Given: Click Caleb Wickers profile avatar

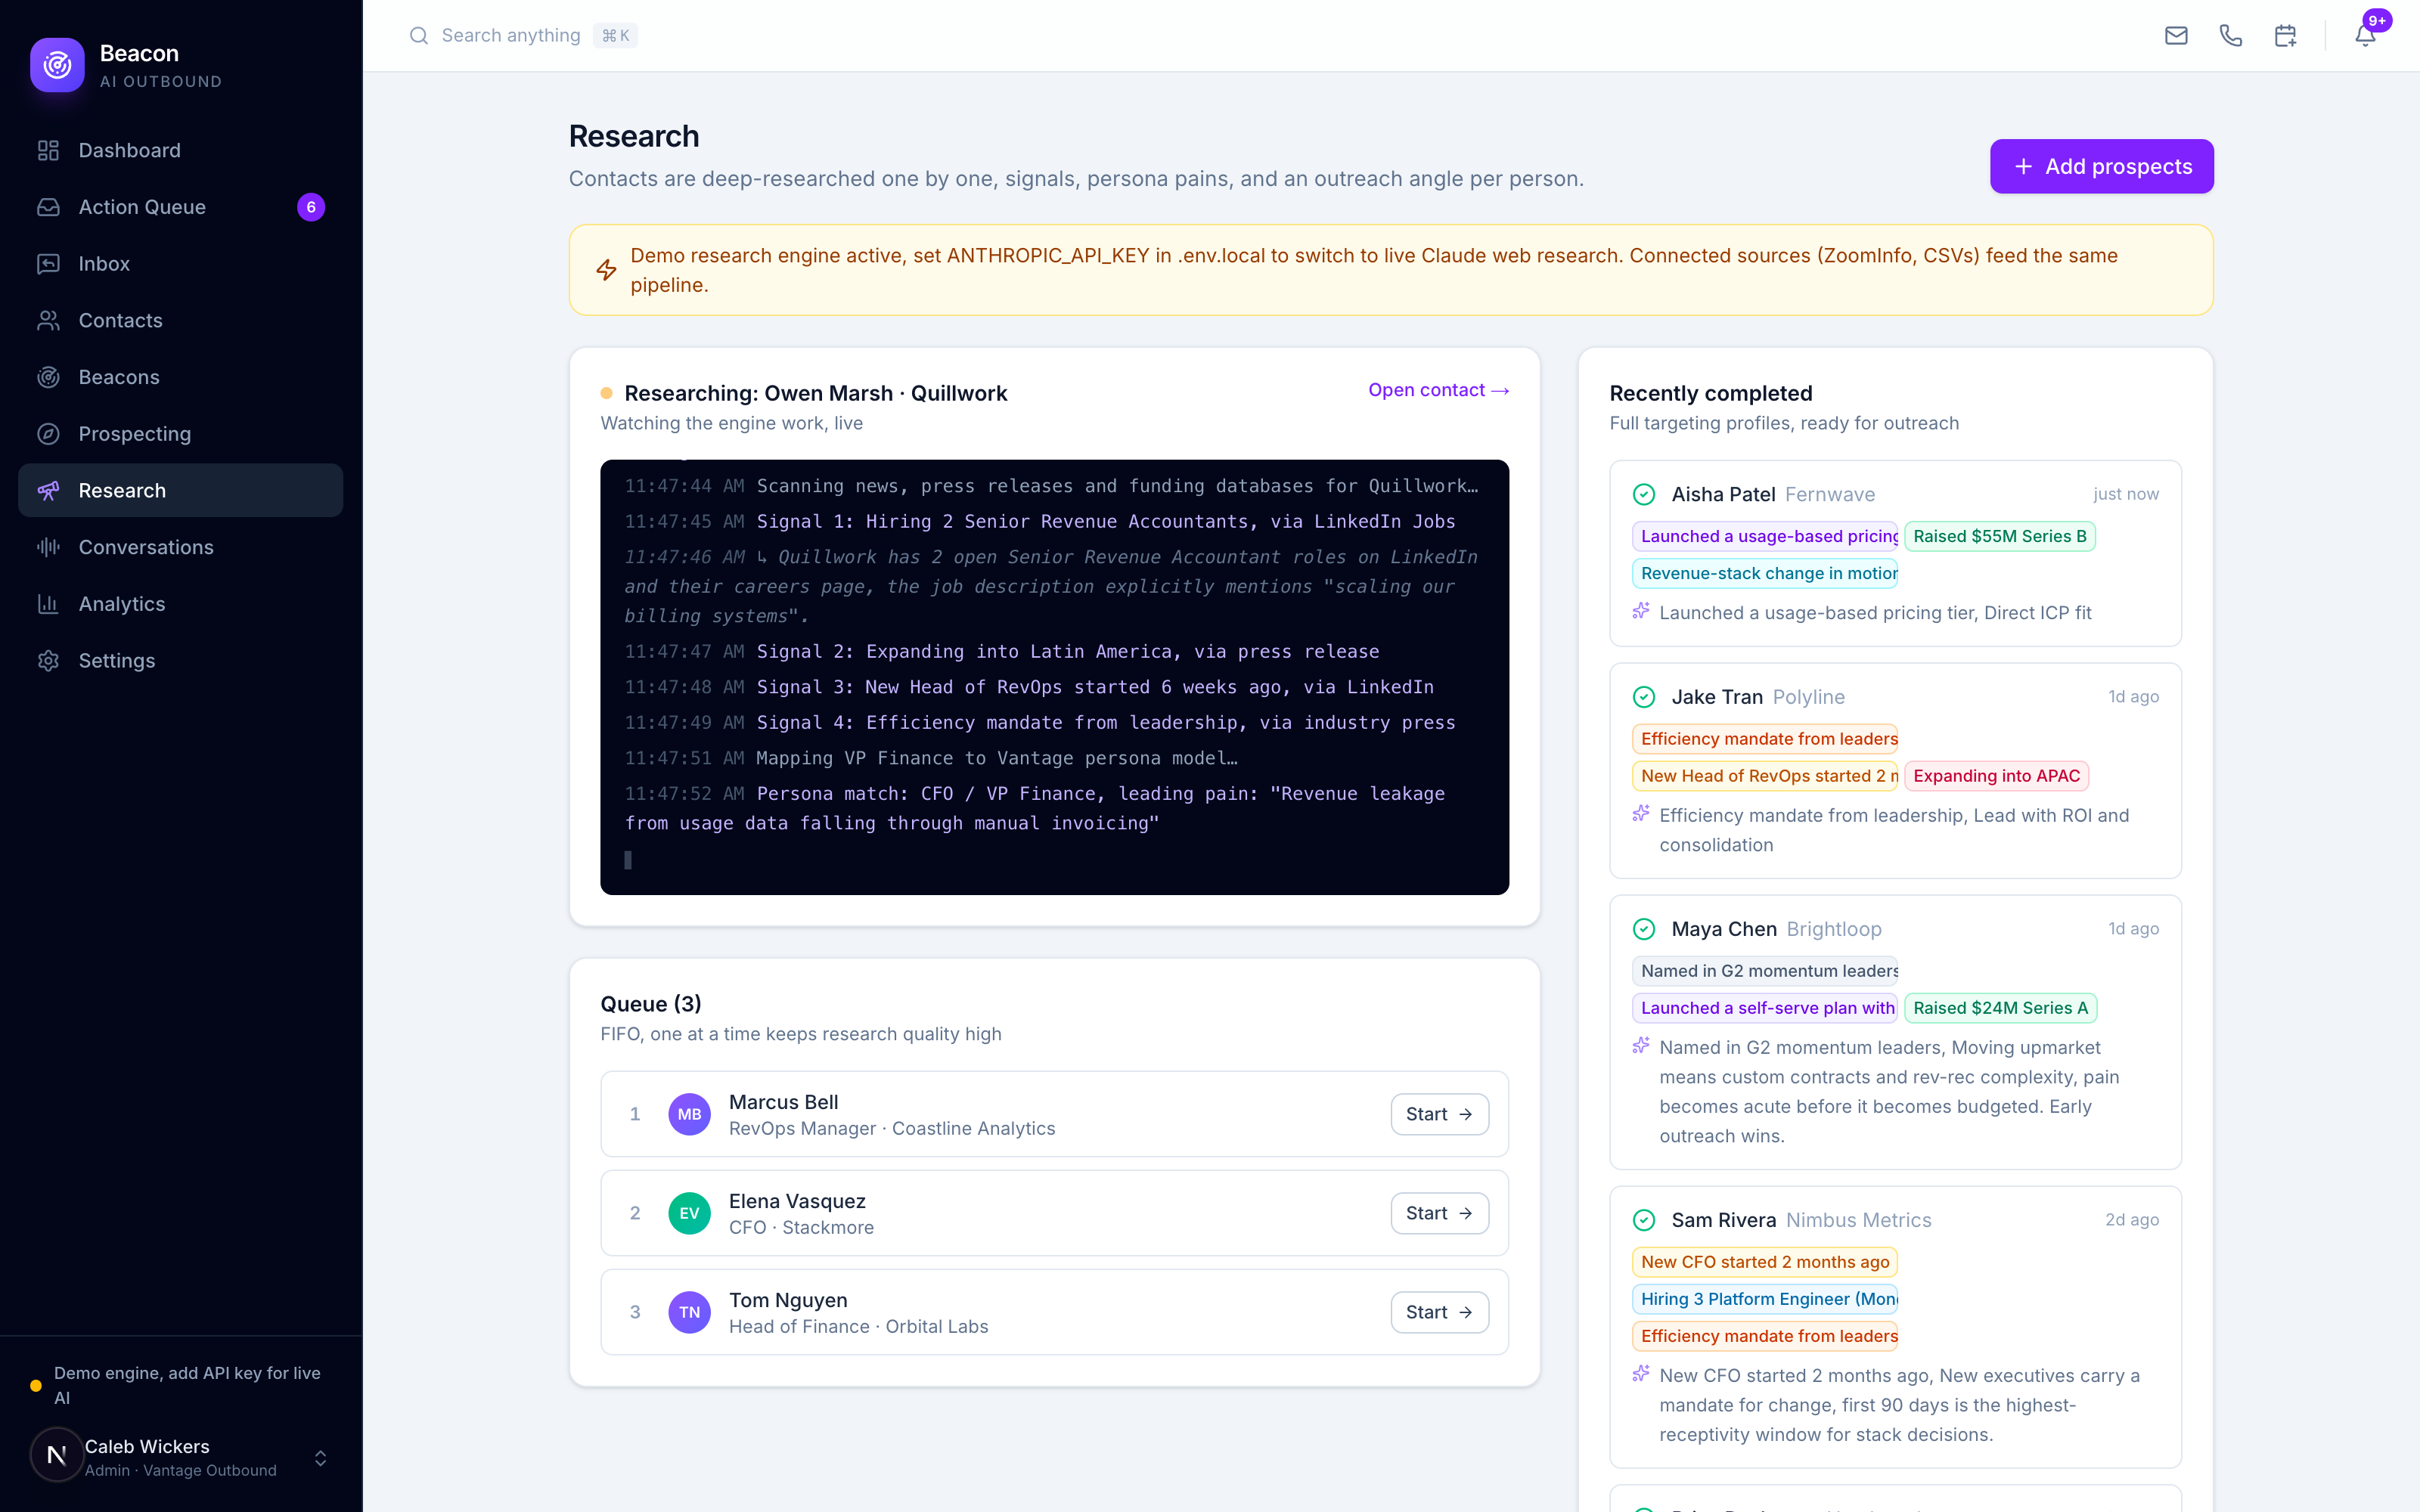Looking at the screenshot, I should (x=57, y=1455).
